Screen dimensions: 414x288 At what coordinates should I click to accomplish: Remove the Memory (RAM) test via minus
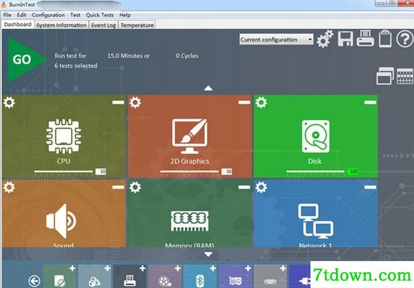click(x=244, y=187)
